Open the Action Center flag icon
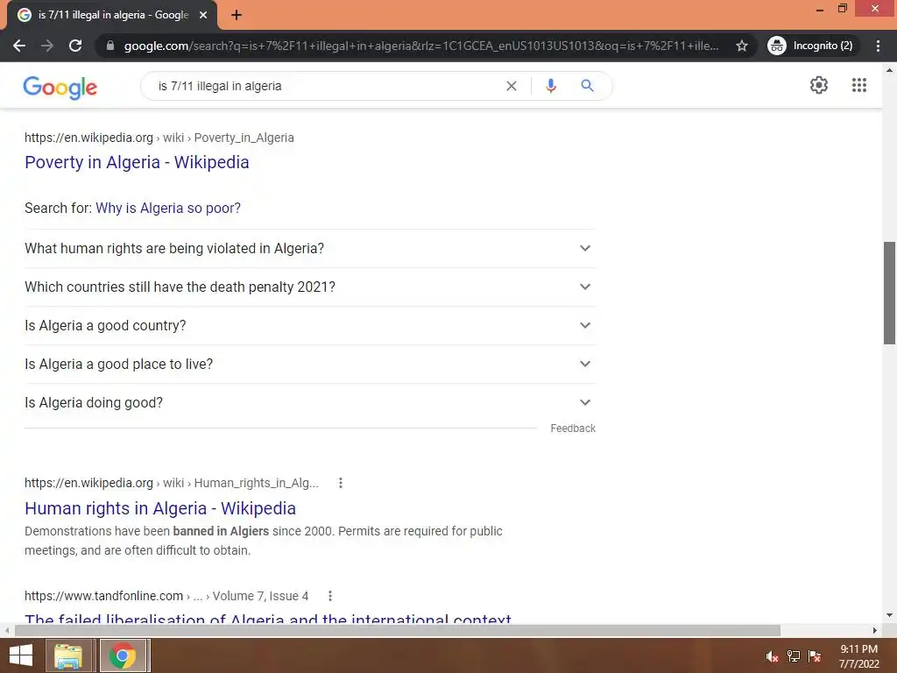The image size is (897, 673). pyautogui.click(x=815, y=656)
